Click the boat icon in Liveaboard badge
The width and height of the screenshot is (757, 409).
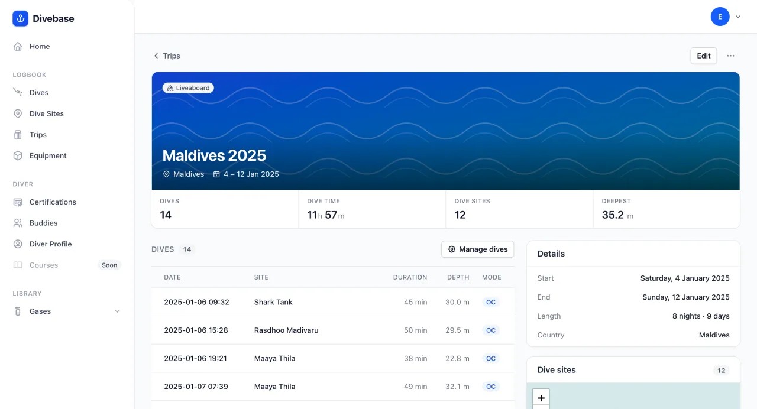pyautogui.click(x=170, y=88)
